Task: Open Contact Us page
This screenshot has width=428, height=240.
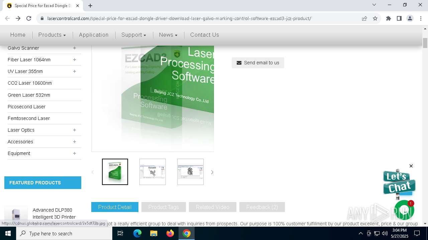Action: (205, 35)
